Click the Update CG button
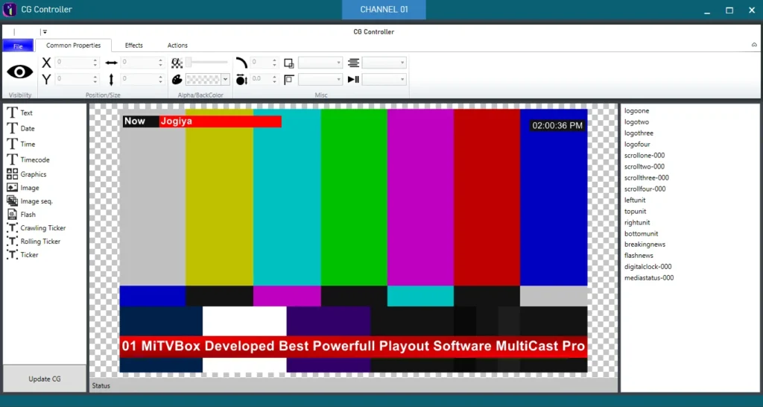Screen dimensions: 763x407 point(45,379)
